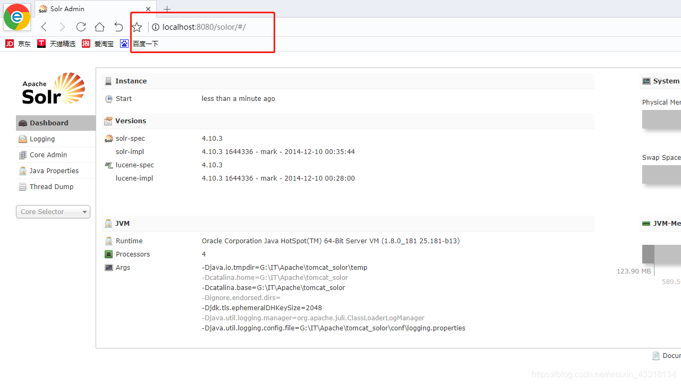The height and width of the screenshot is (384, 681).
Task: Click the Runtime icon
Action: coord(109,241)
